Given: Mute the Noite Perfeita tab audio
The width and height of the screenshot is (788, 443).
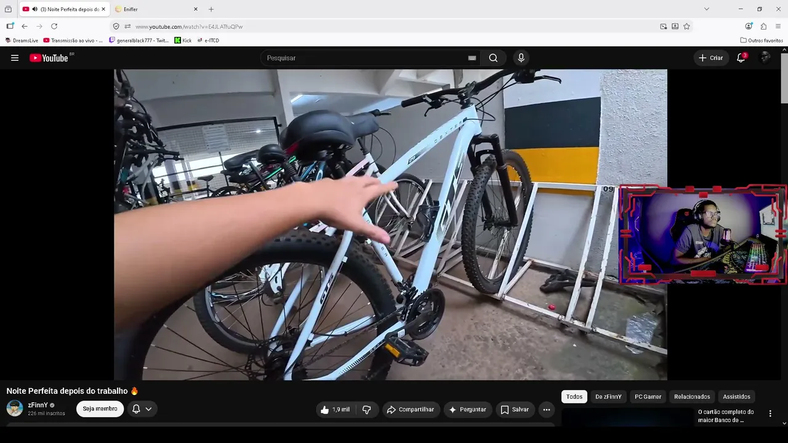Looking at the screenshot, I should pyautogui.click(x=34, y=9).
